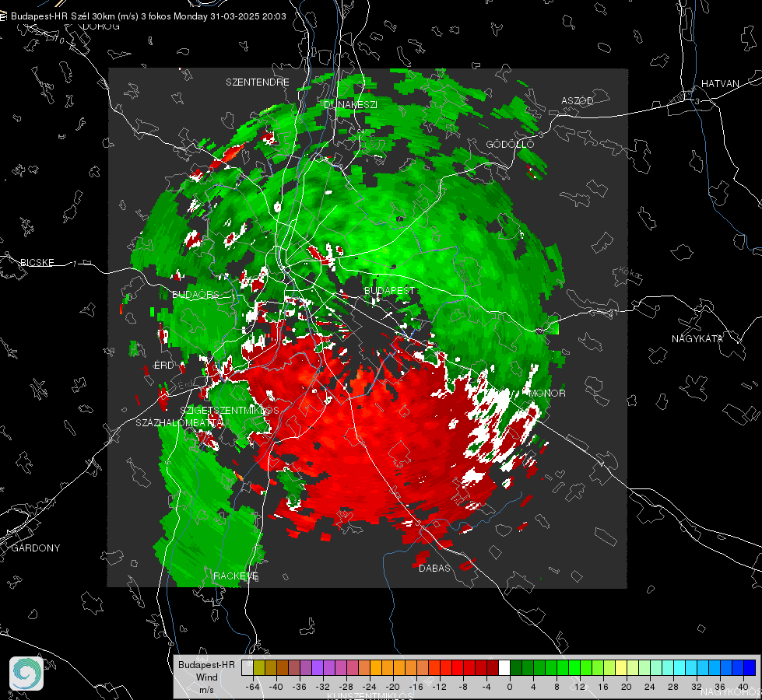Click the DOROG town label
This screenshot has width=762, height=700.
(101, 26)
